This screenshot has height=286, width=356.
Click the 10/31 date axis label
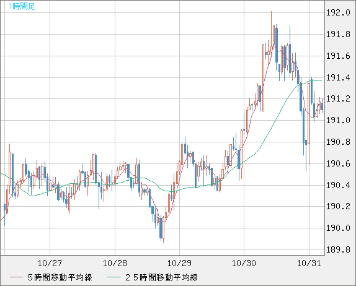coord(309,263)
